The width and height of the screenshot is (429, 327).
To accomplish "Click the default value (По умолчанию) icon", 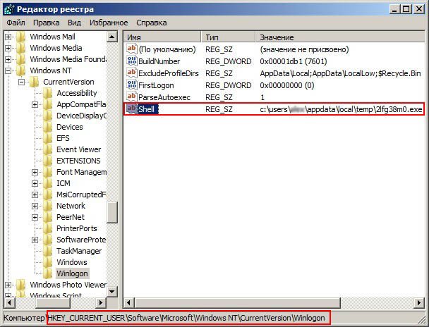I will (x=131, y=49).
